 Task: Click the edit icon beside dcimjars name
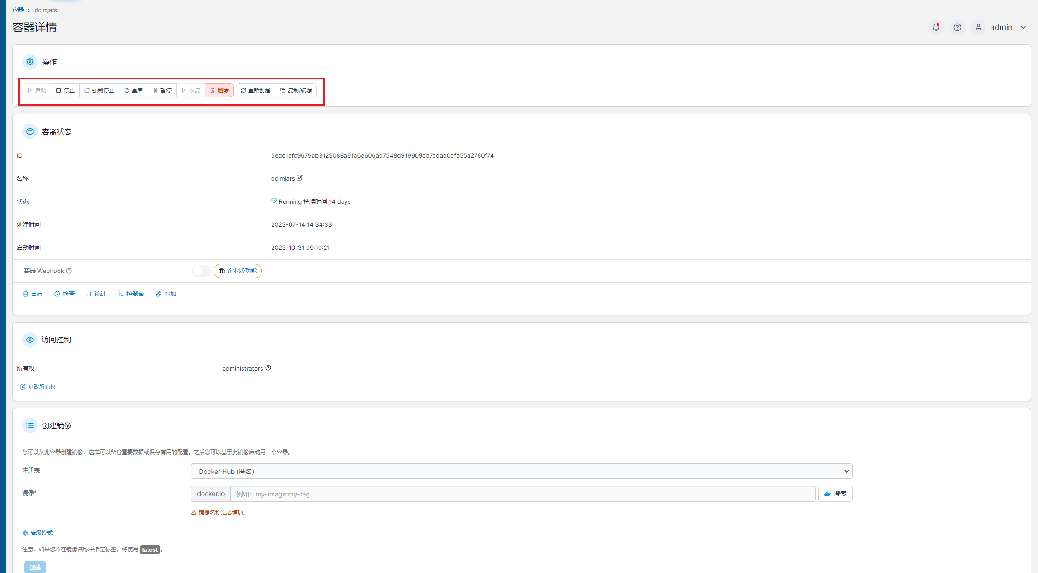[300, 178]
